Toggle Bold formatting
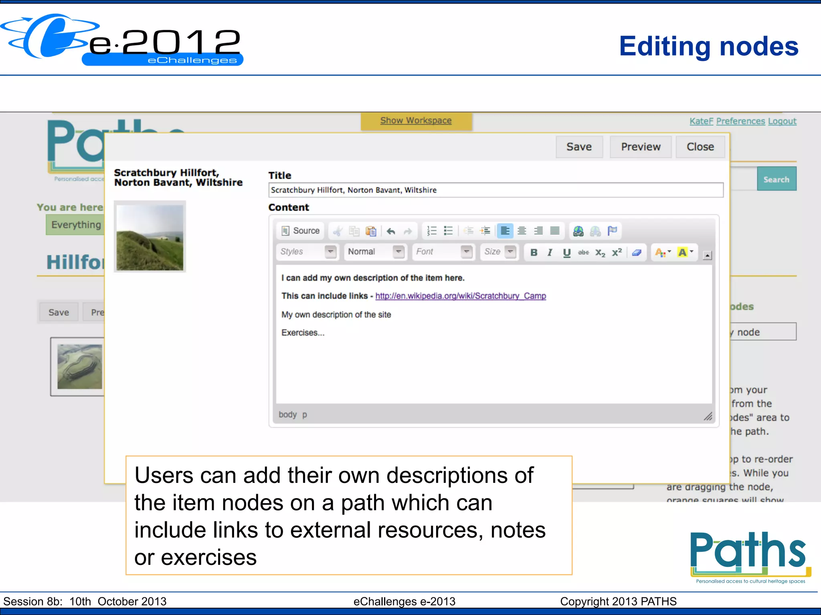Viewport: 821px width, 615px height. 534,252
